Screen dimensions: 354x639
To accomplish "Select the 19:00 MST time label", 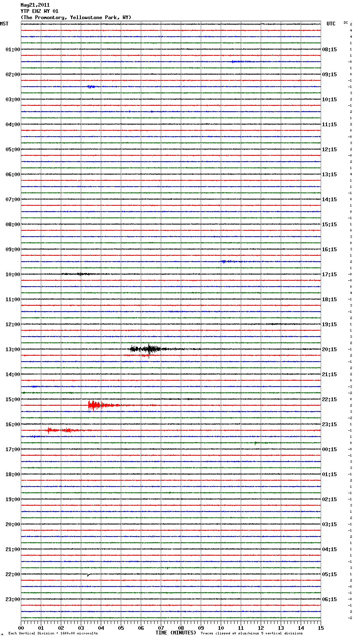I will 13,499.
